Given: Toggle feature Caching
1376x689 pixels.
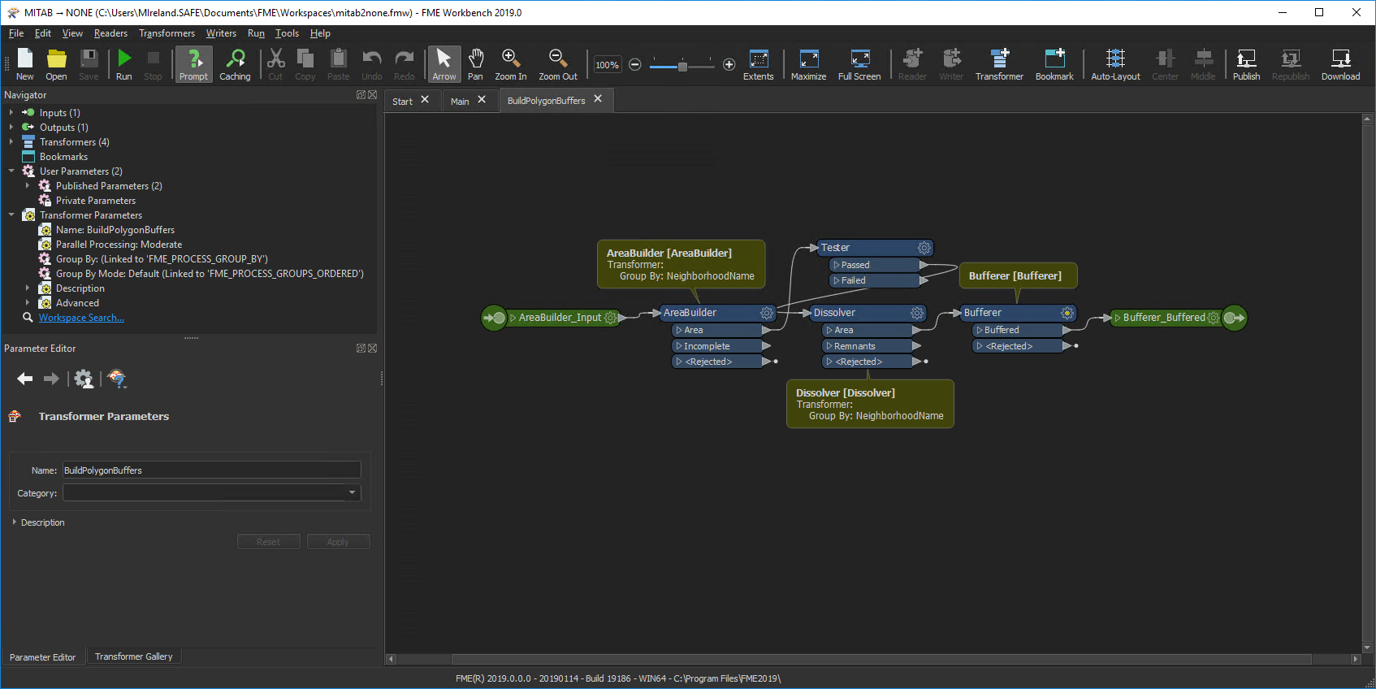Looking at the screenshot, I should click(x=235, y=64).
